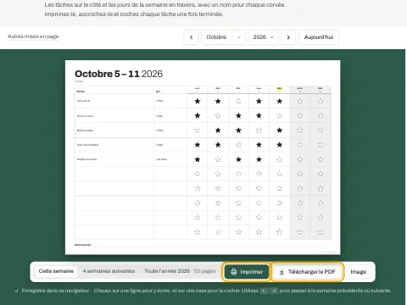Image resolution: width=407 pixels, height=305 pixels.
Task: Toggle Sunday star for Sortir les poubelles
Action: (321, 145)
